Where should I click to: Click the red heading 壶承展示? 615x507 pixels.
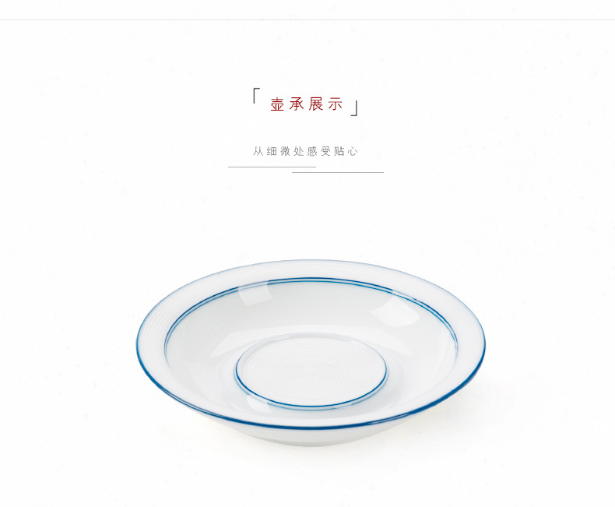(306, 104)
